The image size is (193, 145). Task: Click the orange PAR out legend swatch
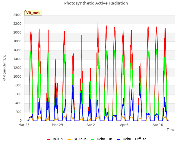pos(69,140)
